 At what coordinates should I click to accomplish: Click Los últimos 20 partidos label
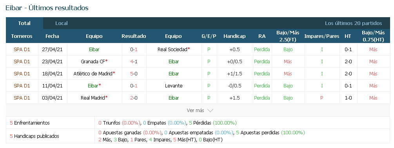click(x=353, y=23)
